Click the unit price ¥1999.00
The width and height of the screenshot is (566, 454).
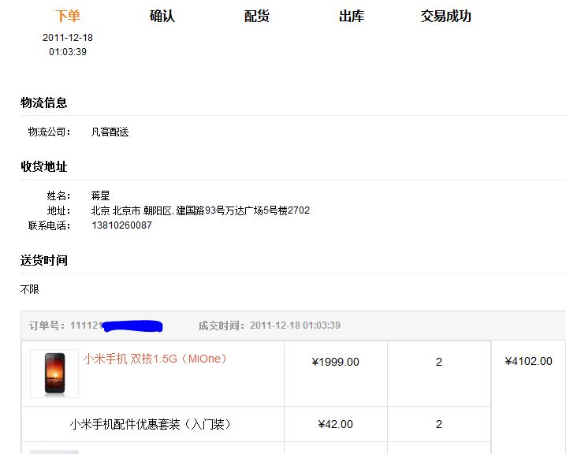point(335,362)
